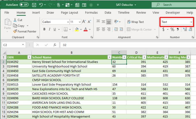The width and height of the screenshot is (196, 119).
Task: Open the Page Layout ribbon tab
Action: pos(69,13)
